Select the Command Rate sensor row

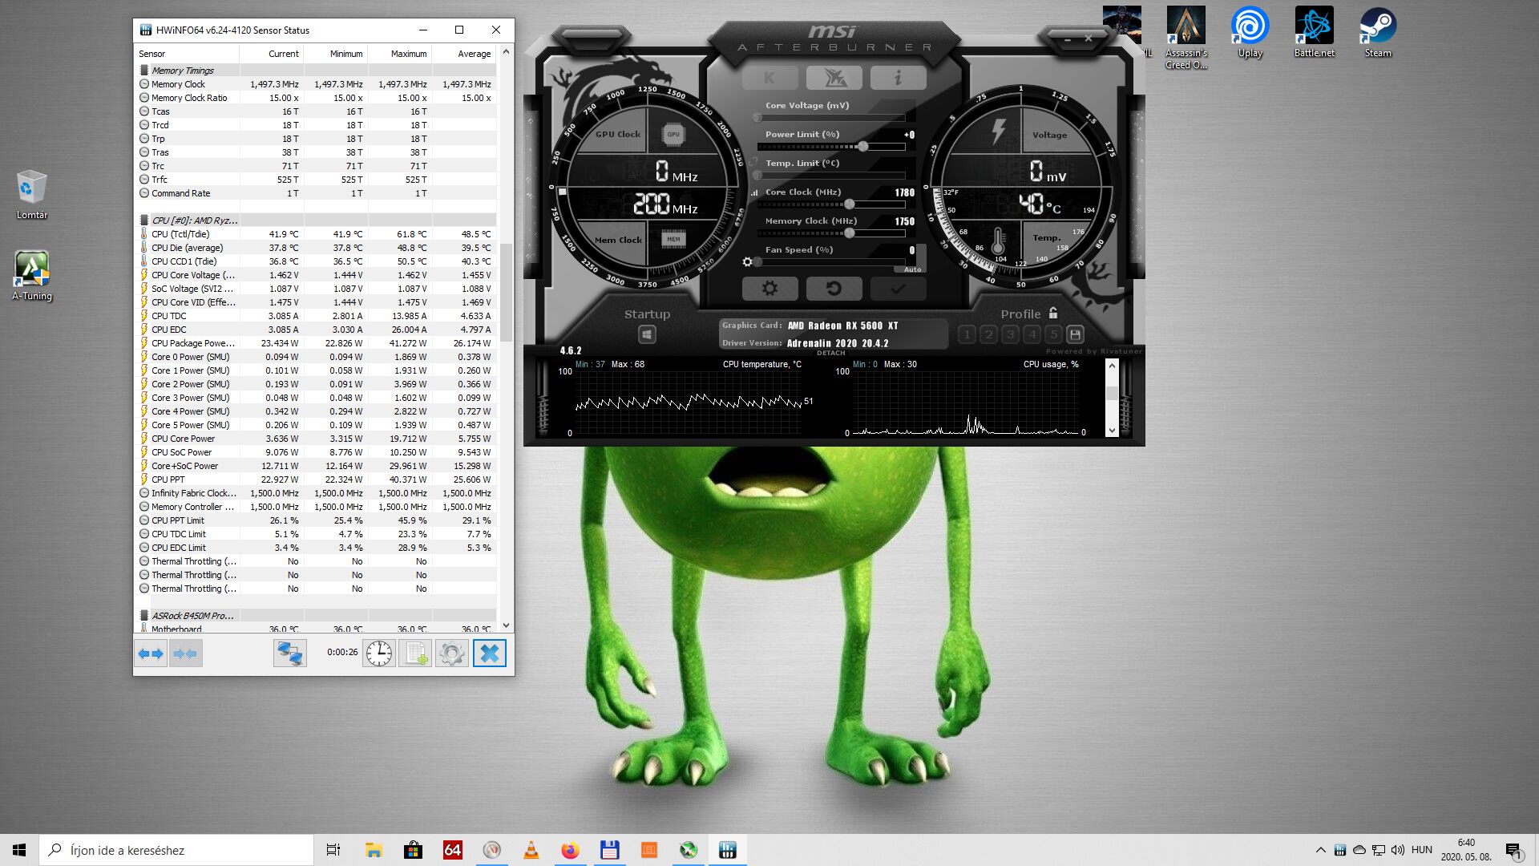tap(317, 193)
